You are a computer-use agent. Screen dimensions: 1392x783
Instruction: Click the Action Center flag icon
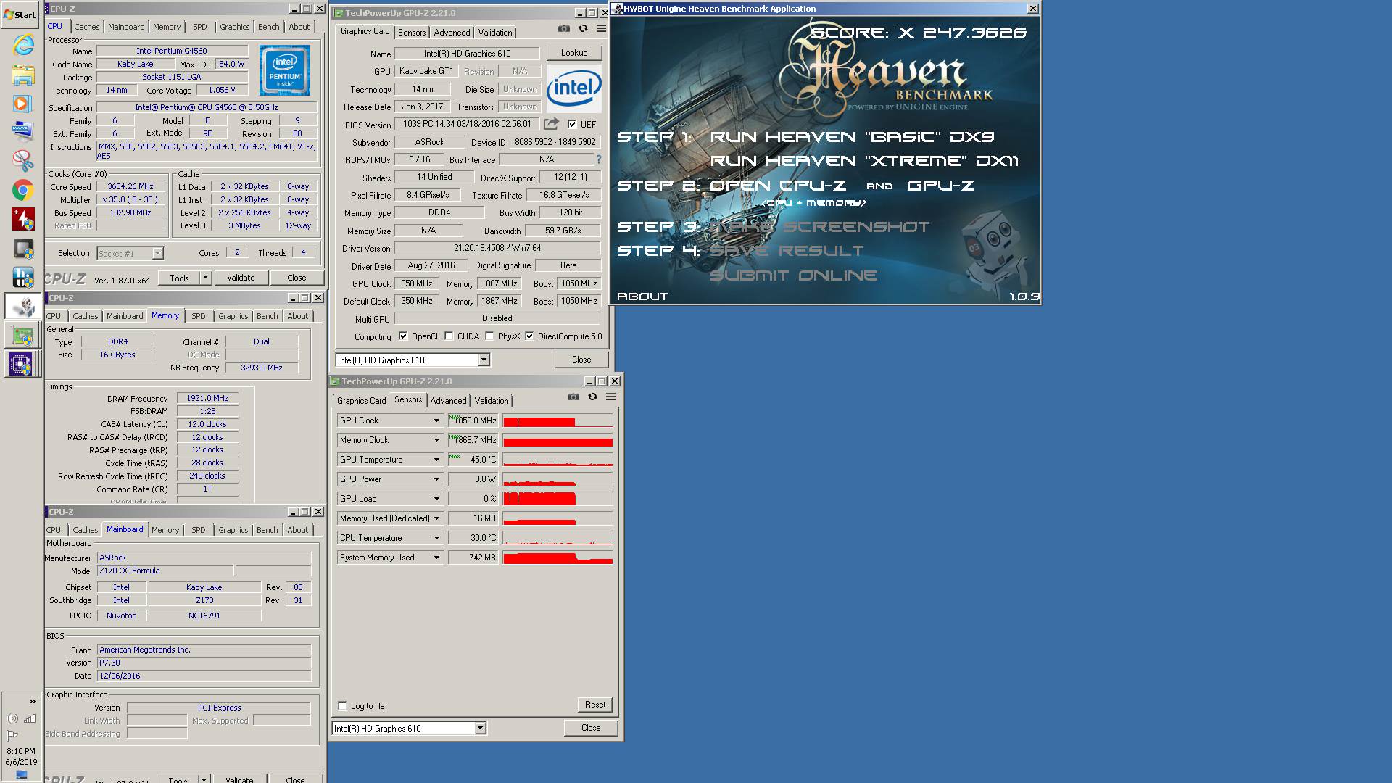point(12,735)
